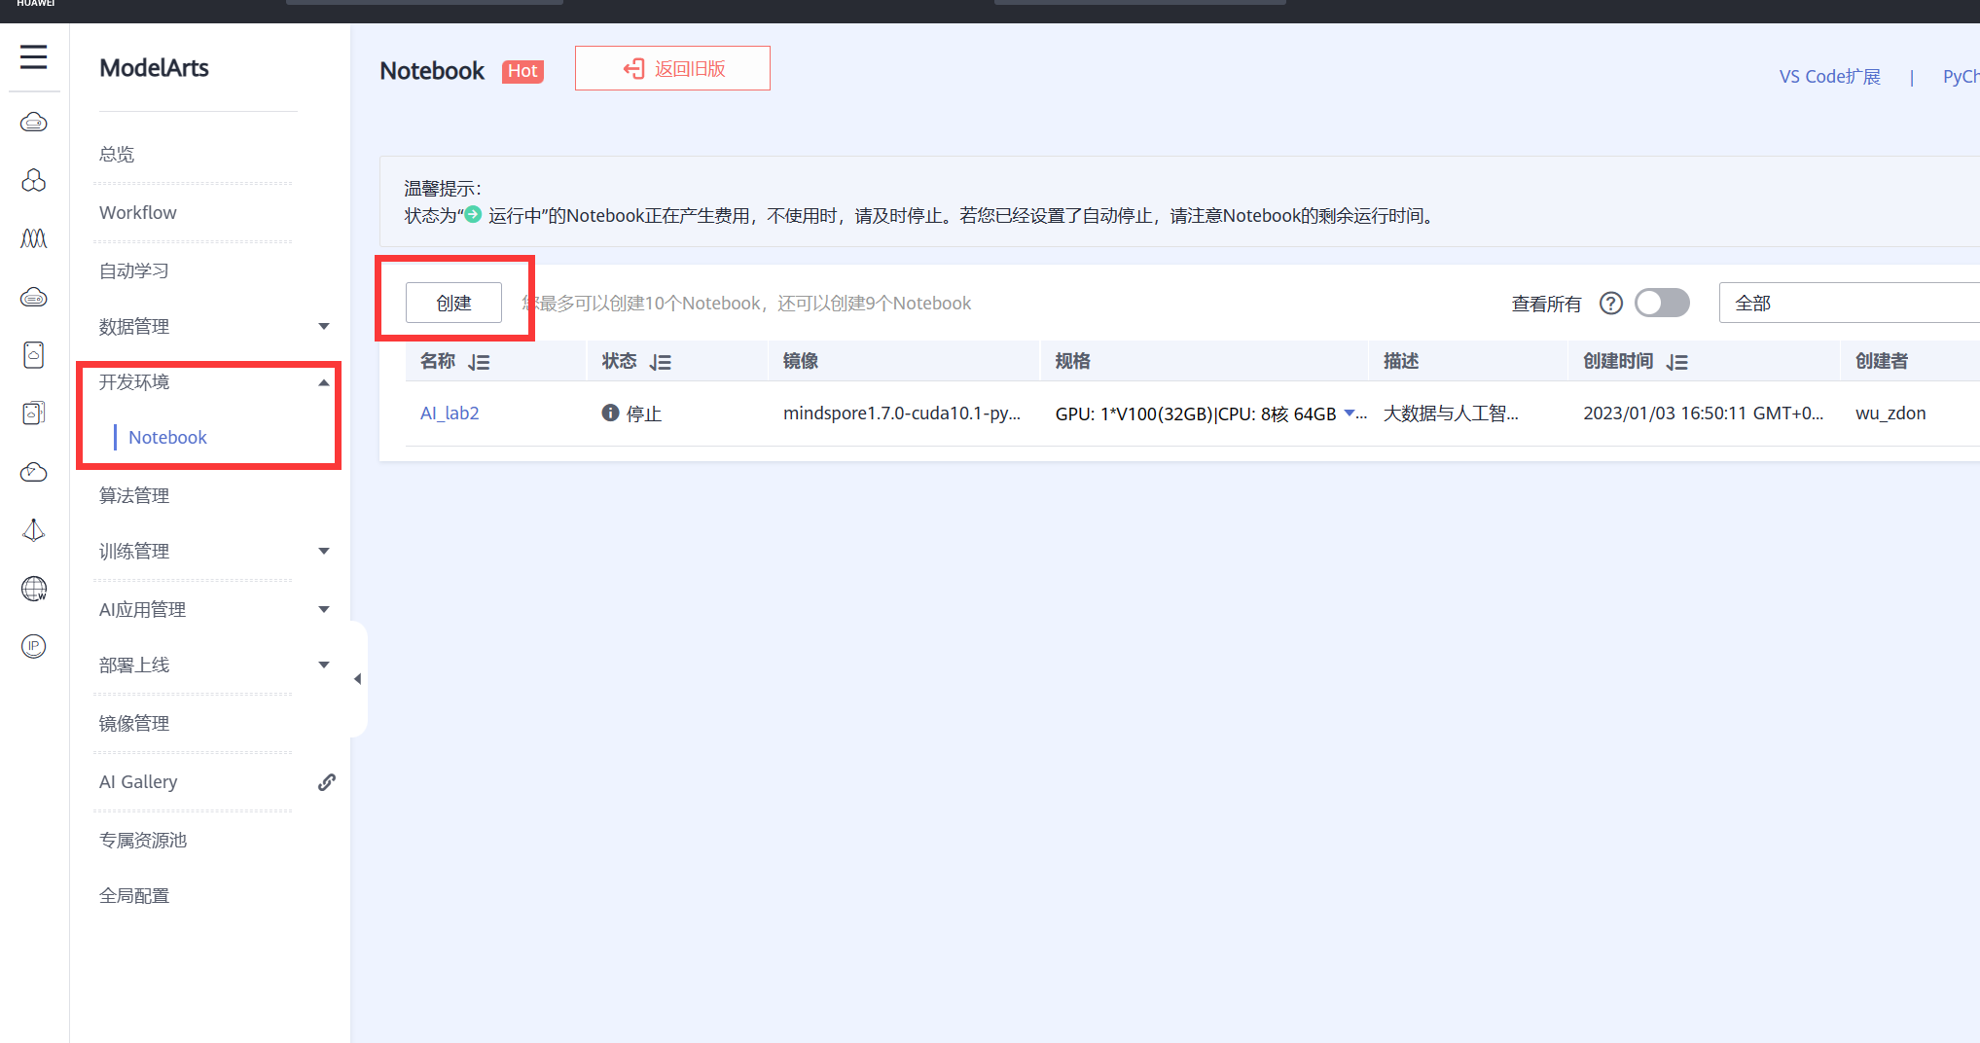Open Workflow in sidebar
This screenshot has height=1043, width=1980.
[138, 213]
